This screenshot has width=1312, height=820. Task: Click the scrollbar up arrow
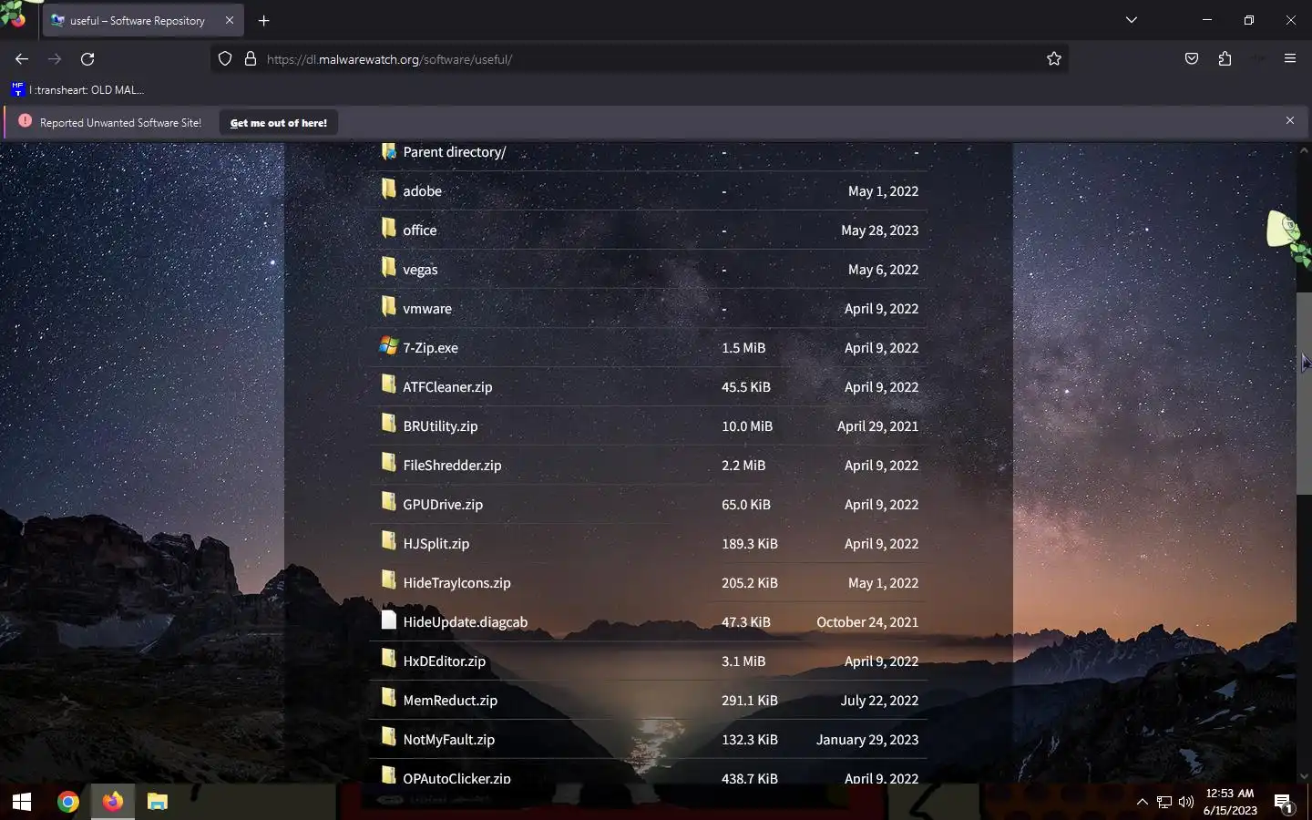coord(1304,149)
